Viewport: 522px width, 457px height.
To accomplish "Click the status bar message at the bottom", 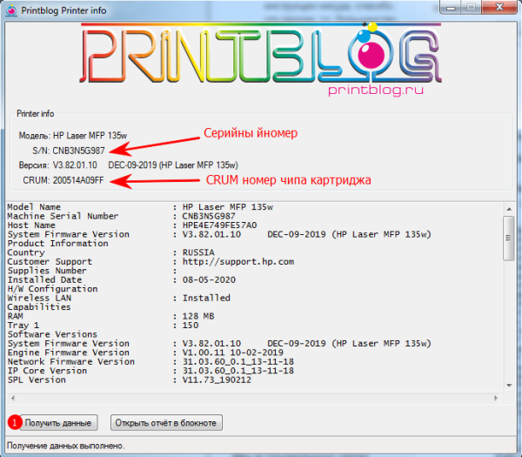I will [65, 446].
